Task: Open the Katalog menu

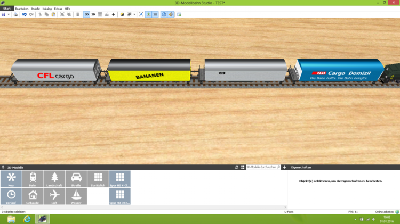Action: (x=47, y=9)
